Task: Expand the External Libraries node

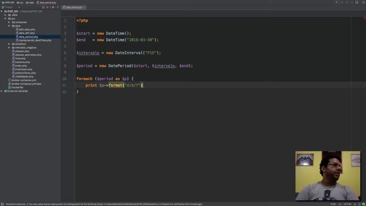Action: 2,91
